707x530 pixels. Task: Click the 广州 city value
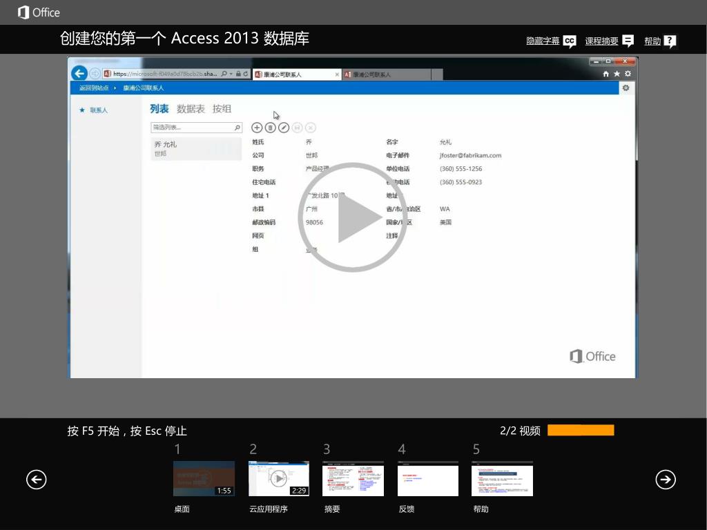click(x=311, y=208)
